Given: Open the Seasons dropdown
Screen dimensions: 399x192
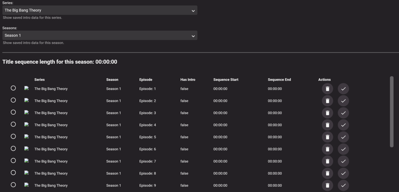Looking at the screenshot, I should pos(99,36).
